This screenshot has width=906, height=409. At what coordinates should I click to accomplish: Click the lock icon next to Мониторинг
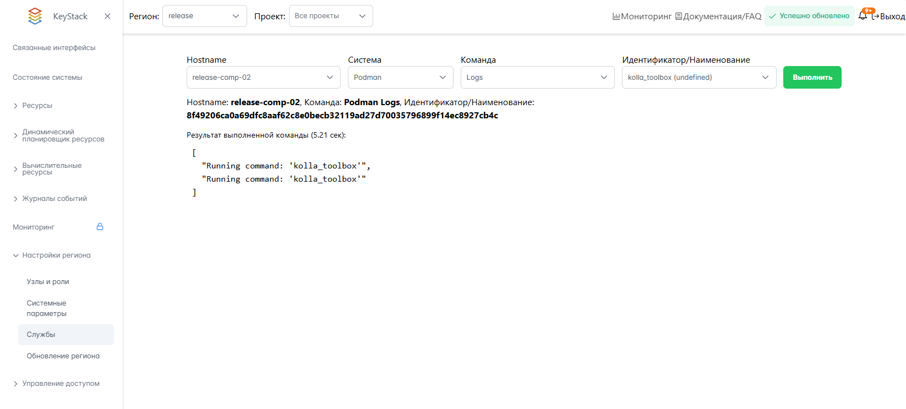100,227
